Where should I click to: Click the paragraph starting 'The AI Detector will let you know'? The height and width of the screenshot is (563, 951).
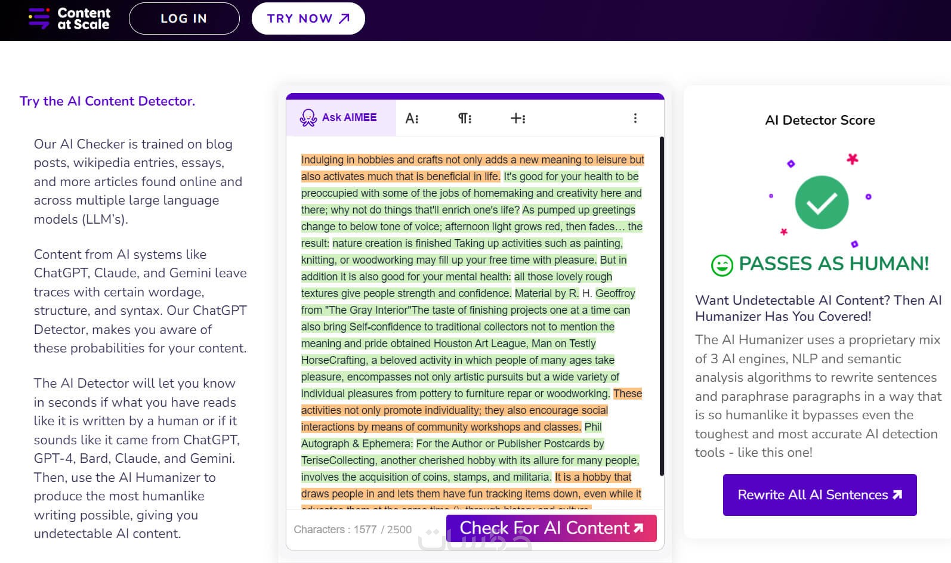tap(137, 458)
